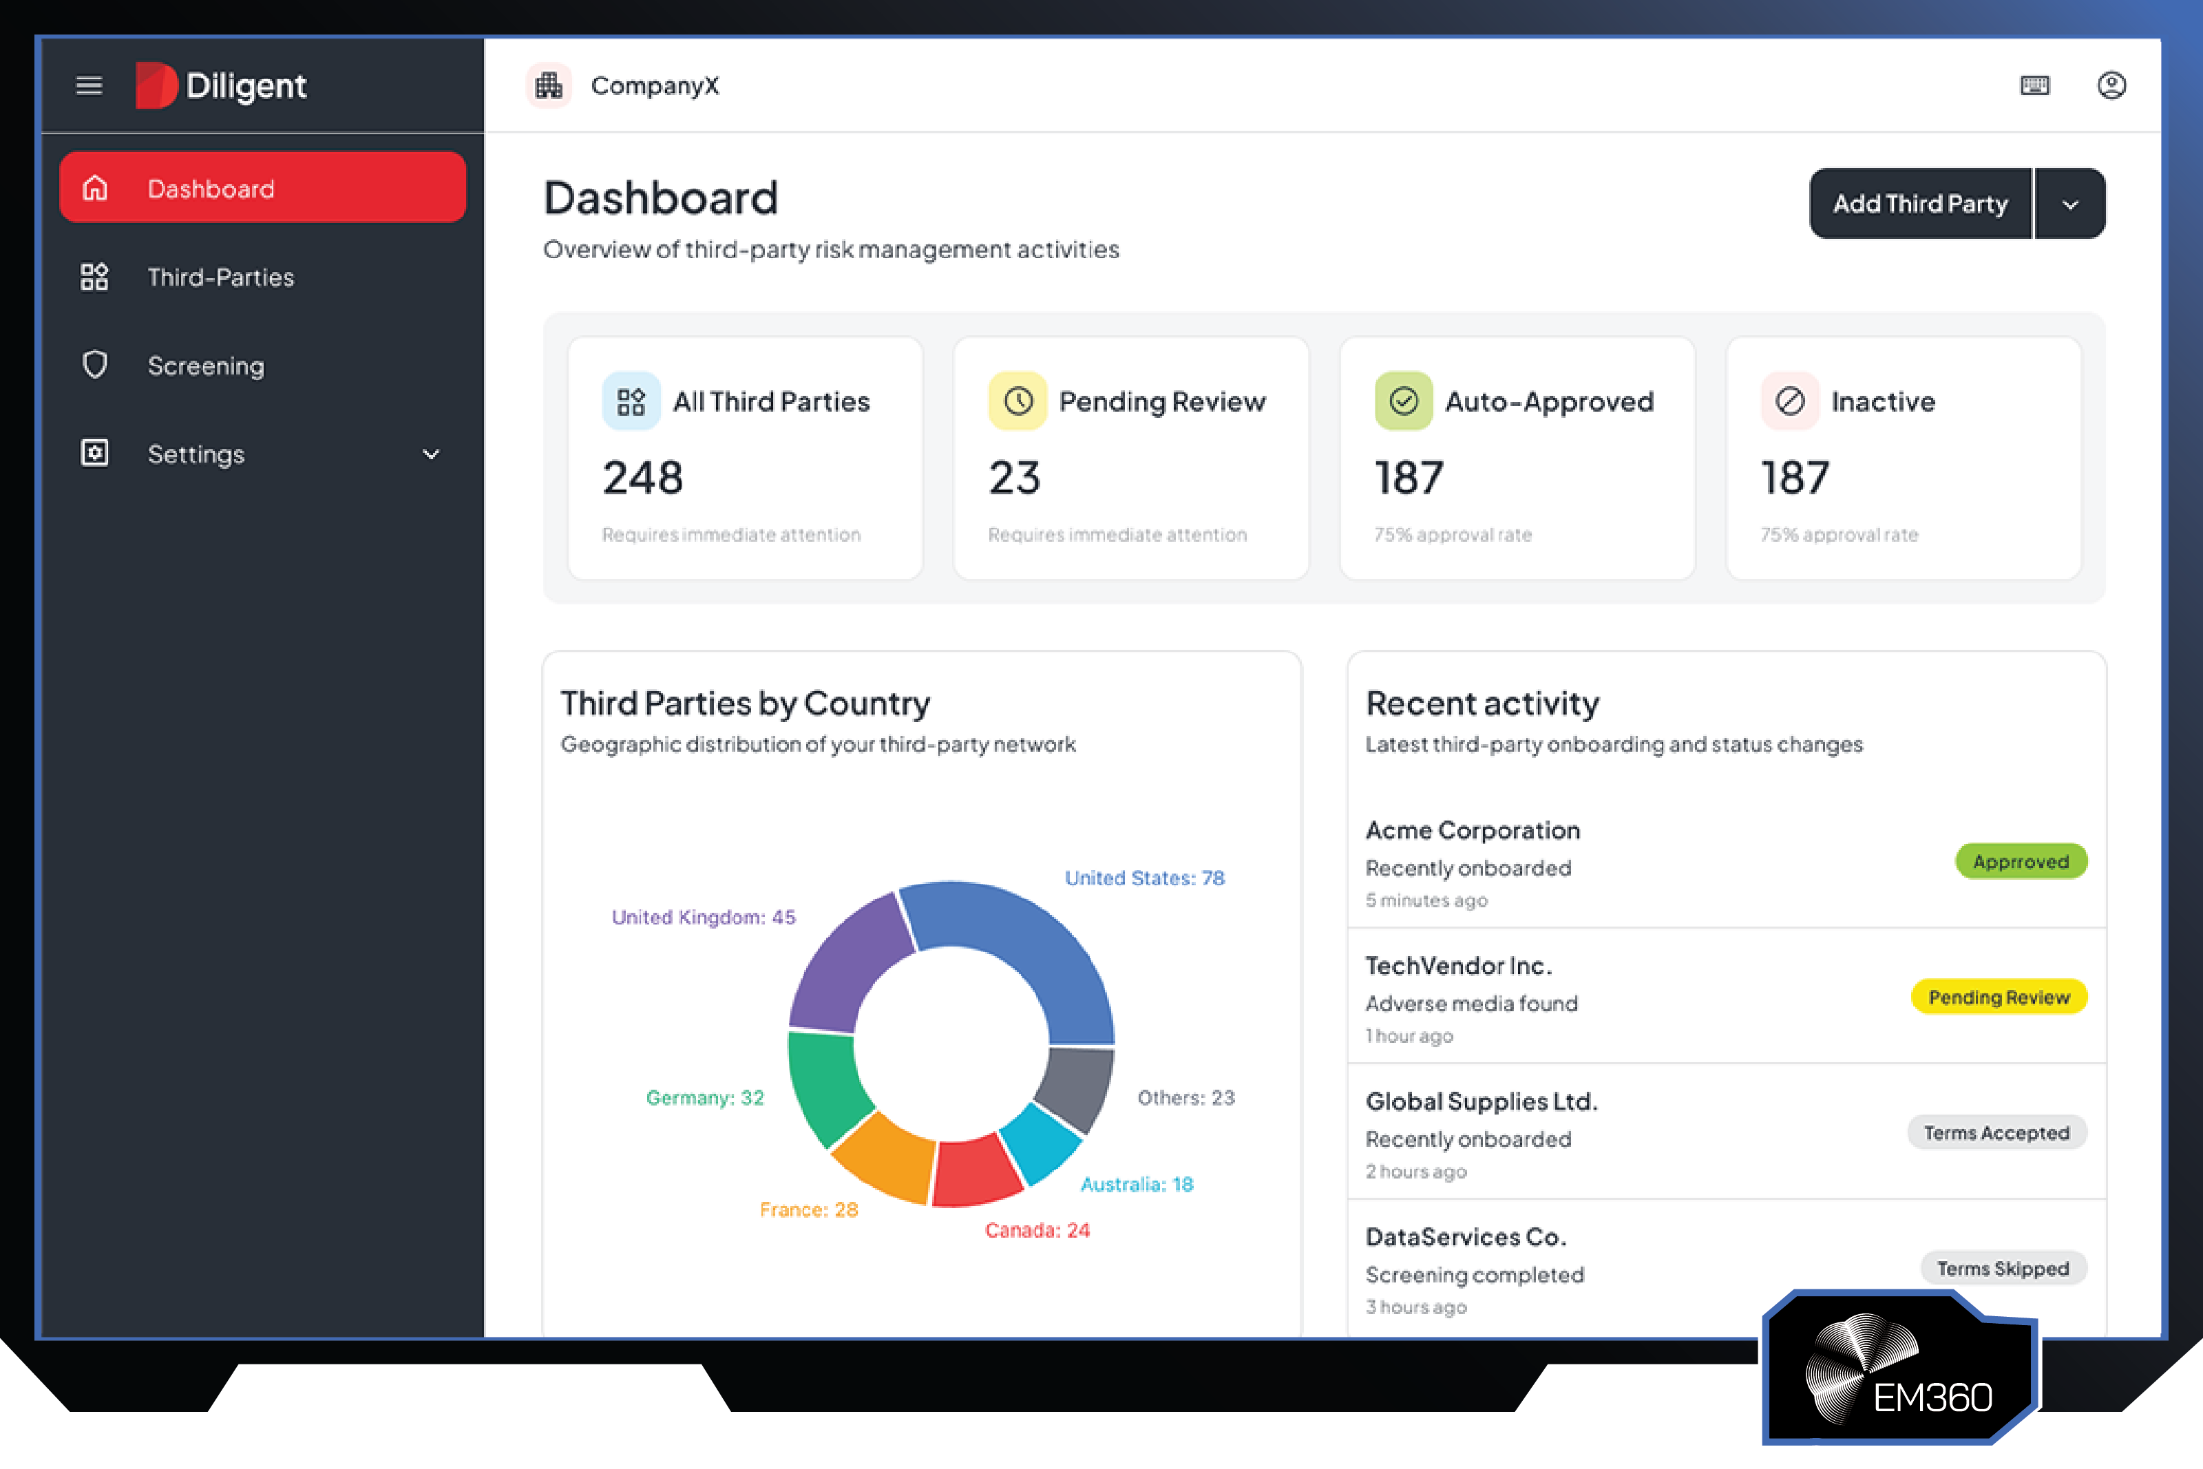This screenshot has height=1469, width=2203.
Task: Open the hamburger menu icon
Action: tap(89, 85)
